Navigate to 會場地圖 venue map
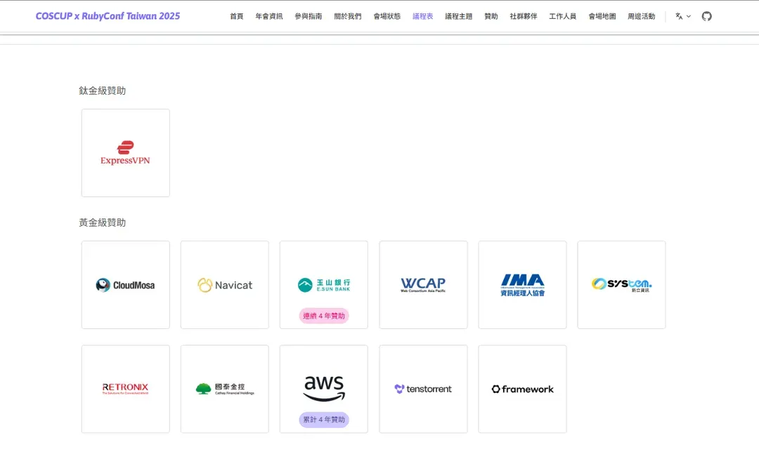The image size is (759, 449). click(602, 16)
